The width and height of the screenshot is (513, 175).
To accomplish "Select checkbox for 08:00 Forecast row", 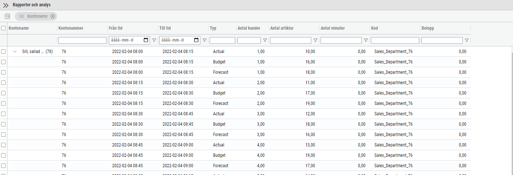I will [x=3, y=72].
